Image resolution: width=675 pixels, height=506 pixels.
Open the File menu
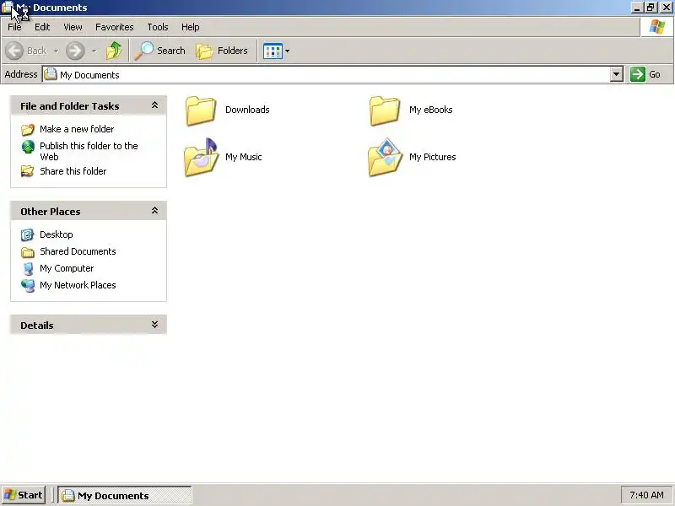[14, 27]
